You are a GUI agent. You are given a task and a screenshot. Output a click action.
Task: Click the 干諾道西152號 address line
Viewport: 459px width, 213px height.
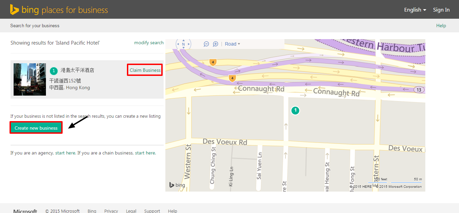(x=65, y=81)
